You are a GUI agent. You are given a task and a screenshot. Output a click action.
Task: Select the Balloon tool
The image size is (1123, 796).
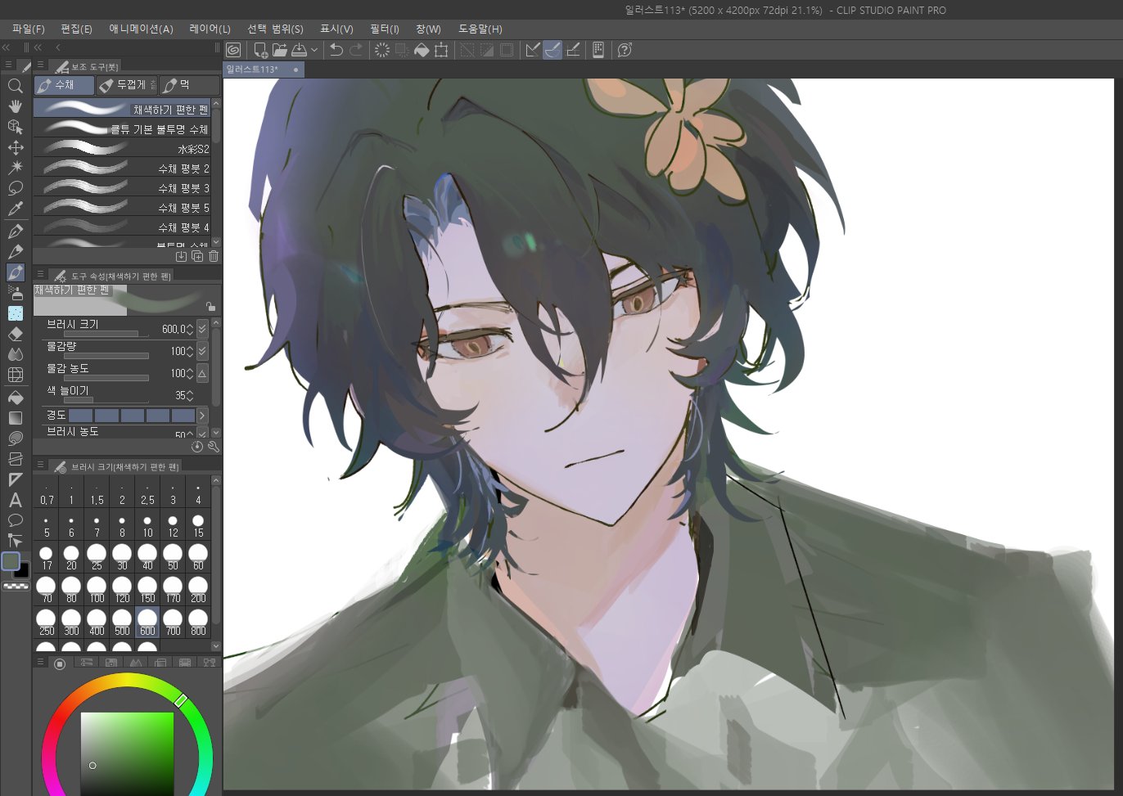[x=15, y=520]
